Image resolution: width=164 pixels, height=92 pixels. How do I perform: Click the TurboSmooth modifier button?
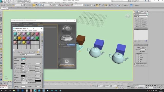[144, 19]
